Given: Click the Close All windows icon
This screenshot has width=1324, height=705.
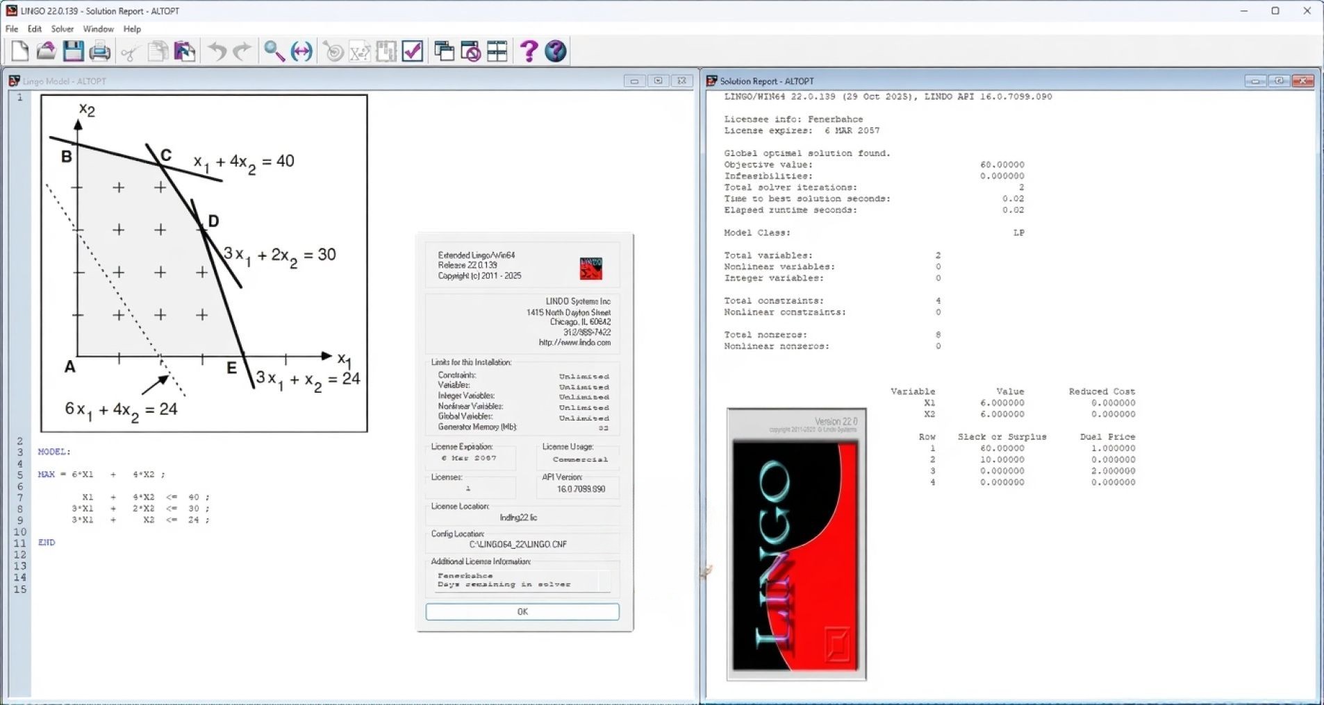Looking at the screenshot, I should [470, 51].
